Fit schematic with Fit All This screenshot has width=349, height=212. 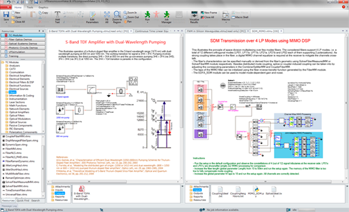pos(107,17)
